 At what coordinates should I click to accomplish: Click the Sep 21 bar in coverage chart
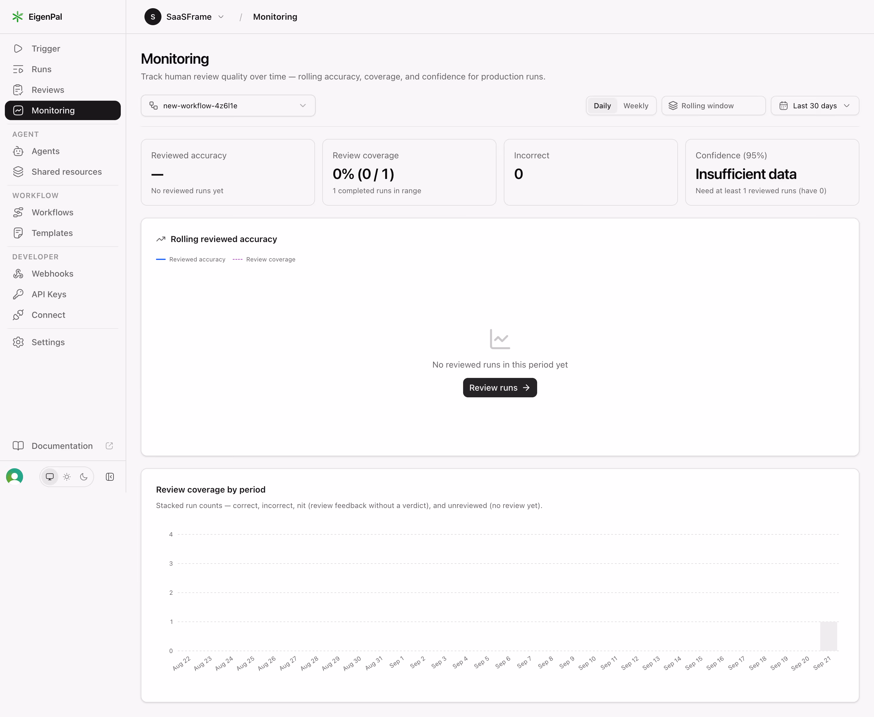click(x=828, y=636)
